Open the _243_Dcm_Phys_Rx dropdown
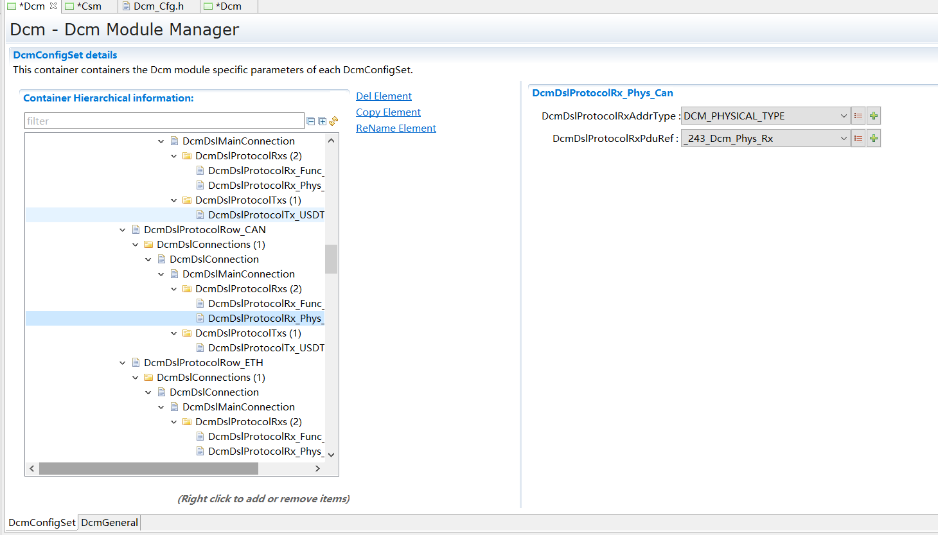938x535 pixels. pyautogui.click(x=844, y=137)
